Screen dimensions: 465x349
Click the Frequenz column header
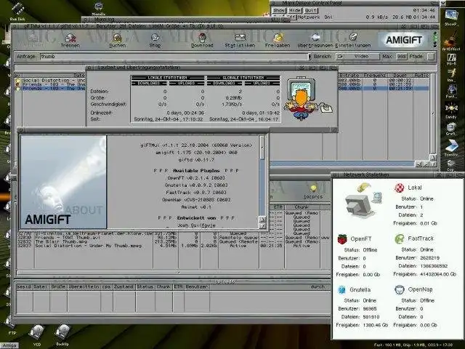point(375,76)
